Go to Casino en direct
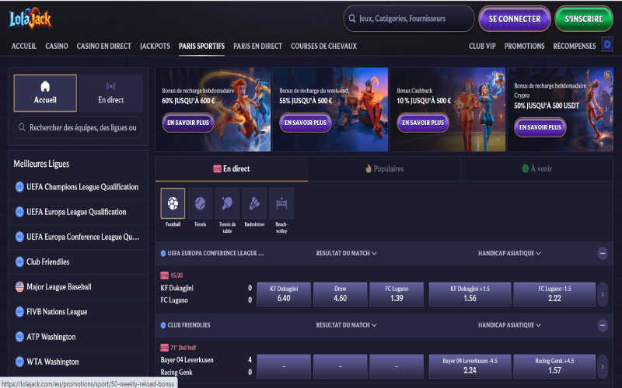 pos(104,46)
